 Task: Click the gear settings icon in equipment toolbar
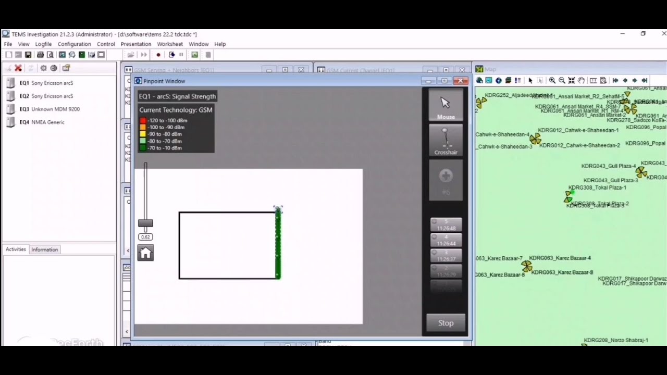pyautogui.click(x=43, y=68)
